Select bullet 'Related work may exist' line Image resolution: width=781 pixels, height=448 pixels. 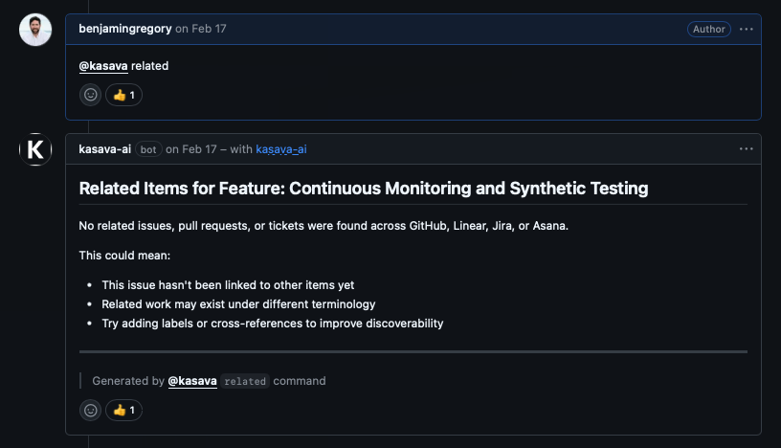point(238,304)
